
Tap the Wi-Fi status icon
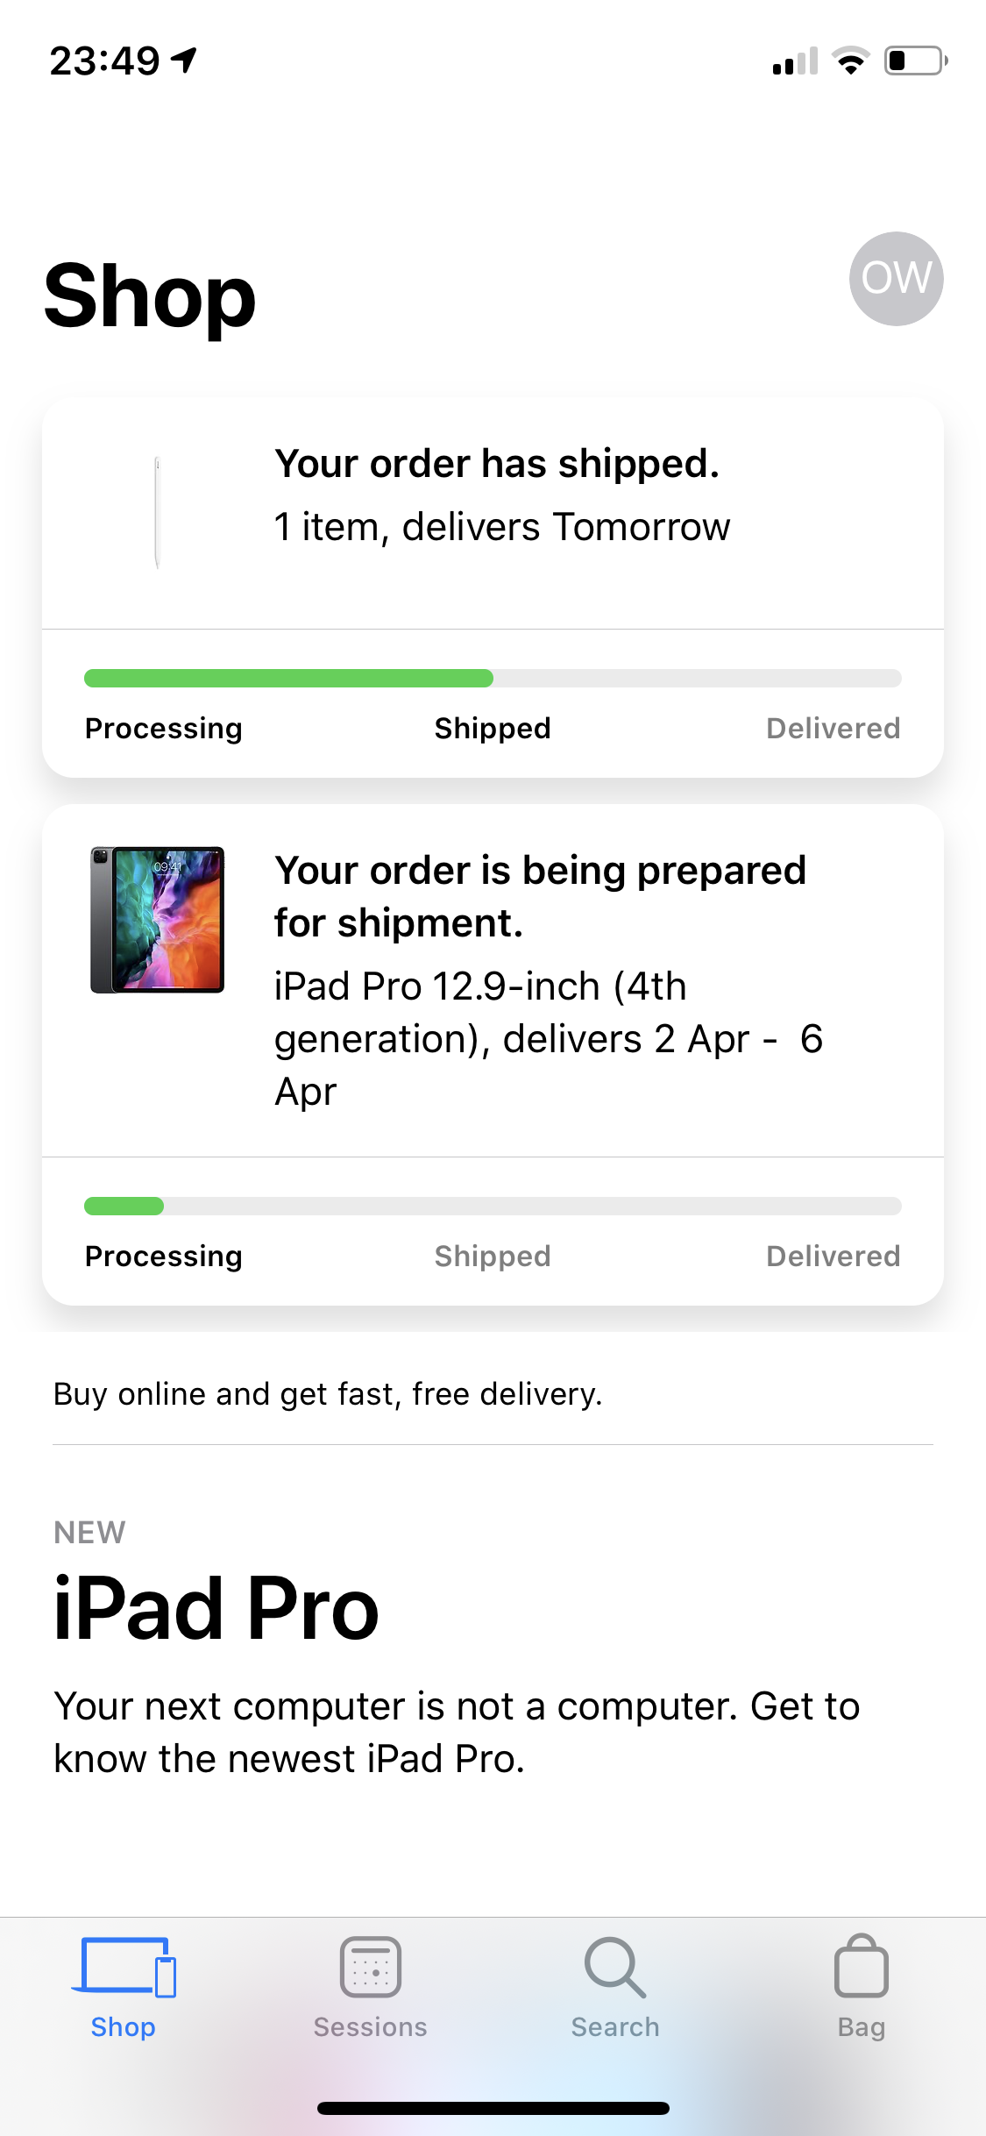pos(849,61)
